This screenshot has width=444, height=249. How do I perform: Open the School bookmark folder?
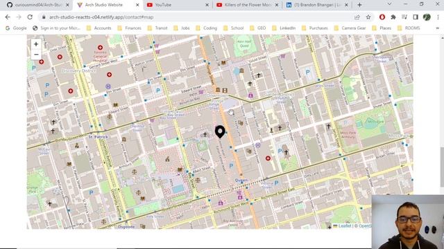(x=233, y=28)
